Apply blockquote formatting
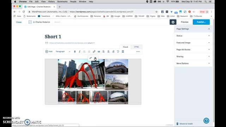 (x=99, y=52)
